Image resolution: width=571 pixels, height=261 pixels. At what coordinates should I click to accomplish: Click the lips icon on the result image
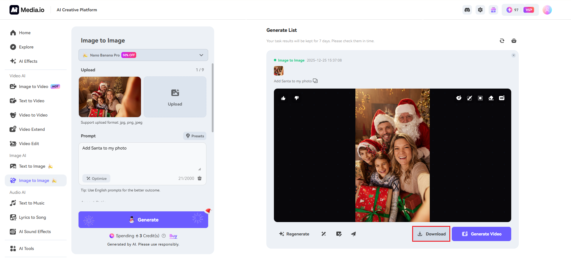coord(459,98)
